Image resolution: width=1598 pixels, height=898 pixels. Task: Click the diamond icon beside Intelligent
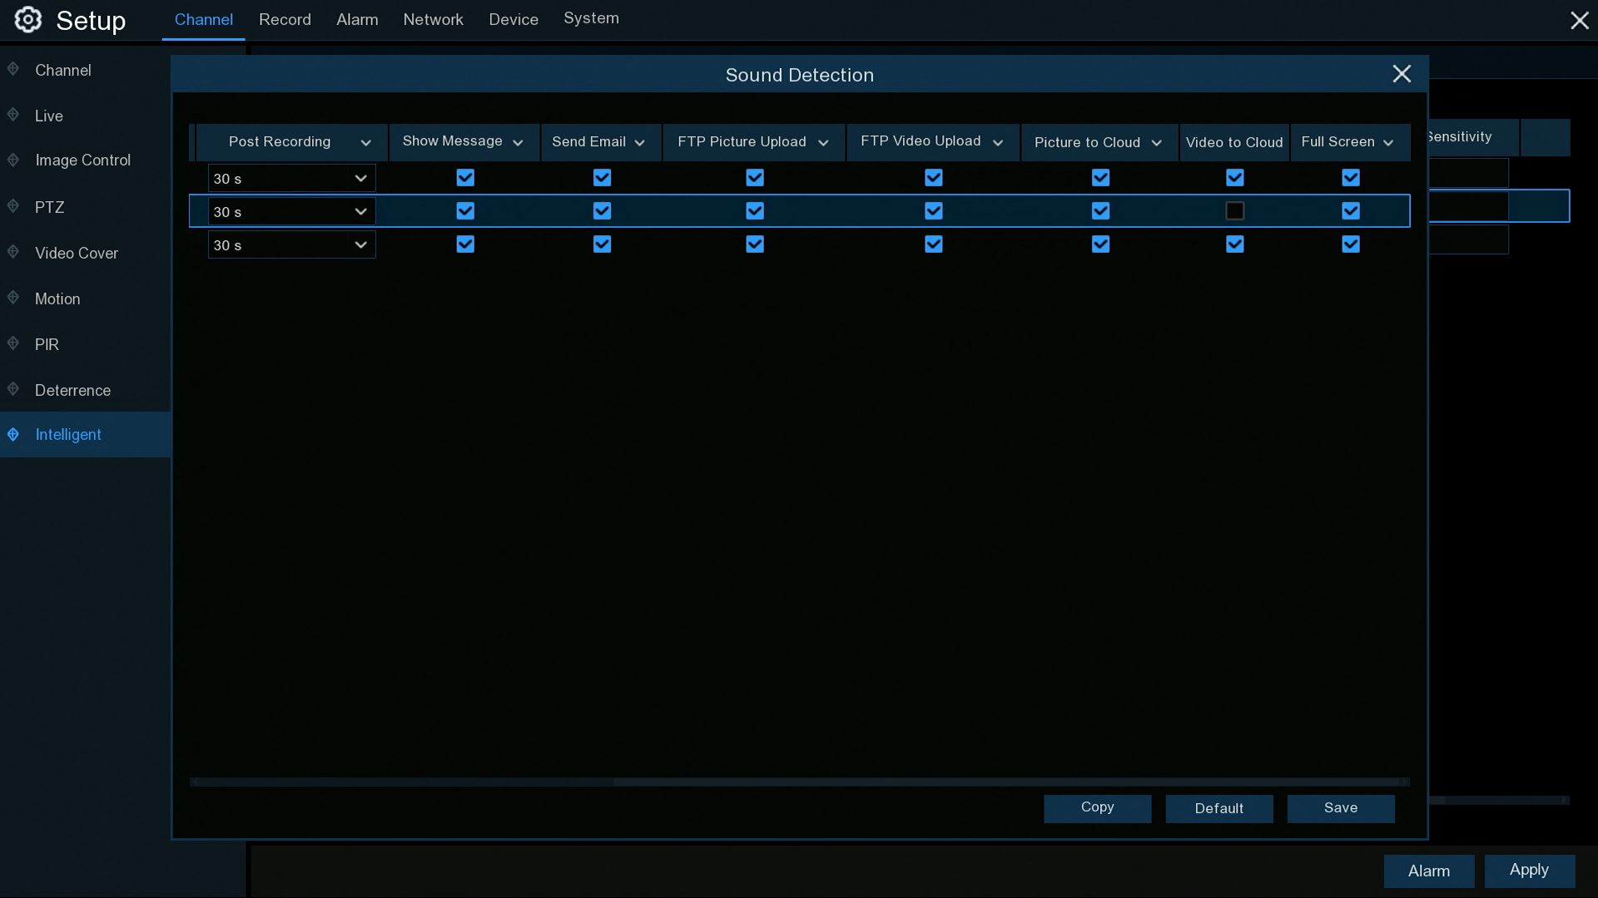point(13,435)
